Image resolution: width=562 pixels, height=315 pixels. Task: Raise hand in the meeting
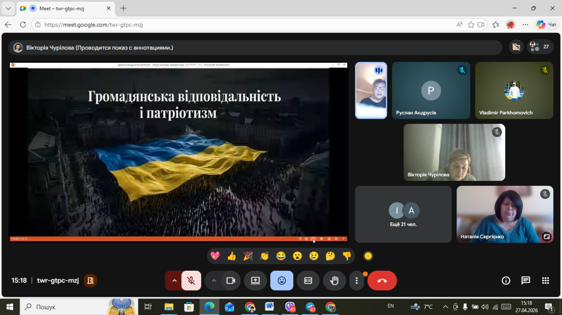point(334,281)
